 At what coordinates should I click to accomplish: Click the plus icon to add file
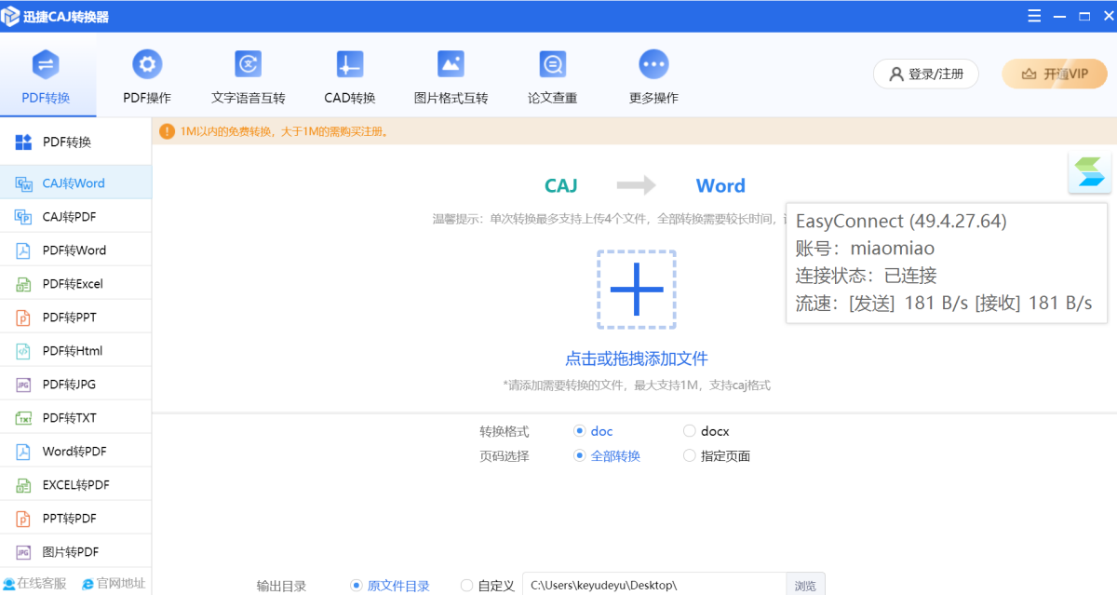(x=637, y=289)
